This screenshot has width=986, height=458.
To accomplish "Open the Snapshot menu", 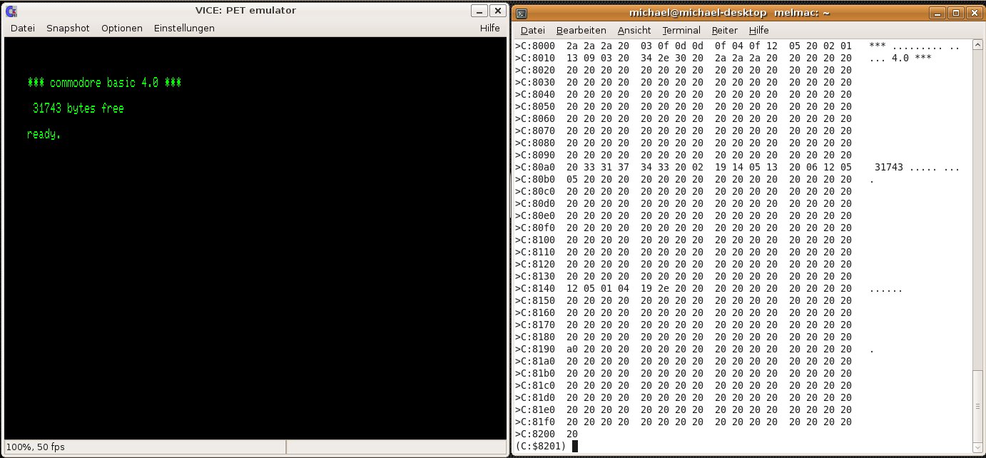I will pos(68,29).
